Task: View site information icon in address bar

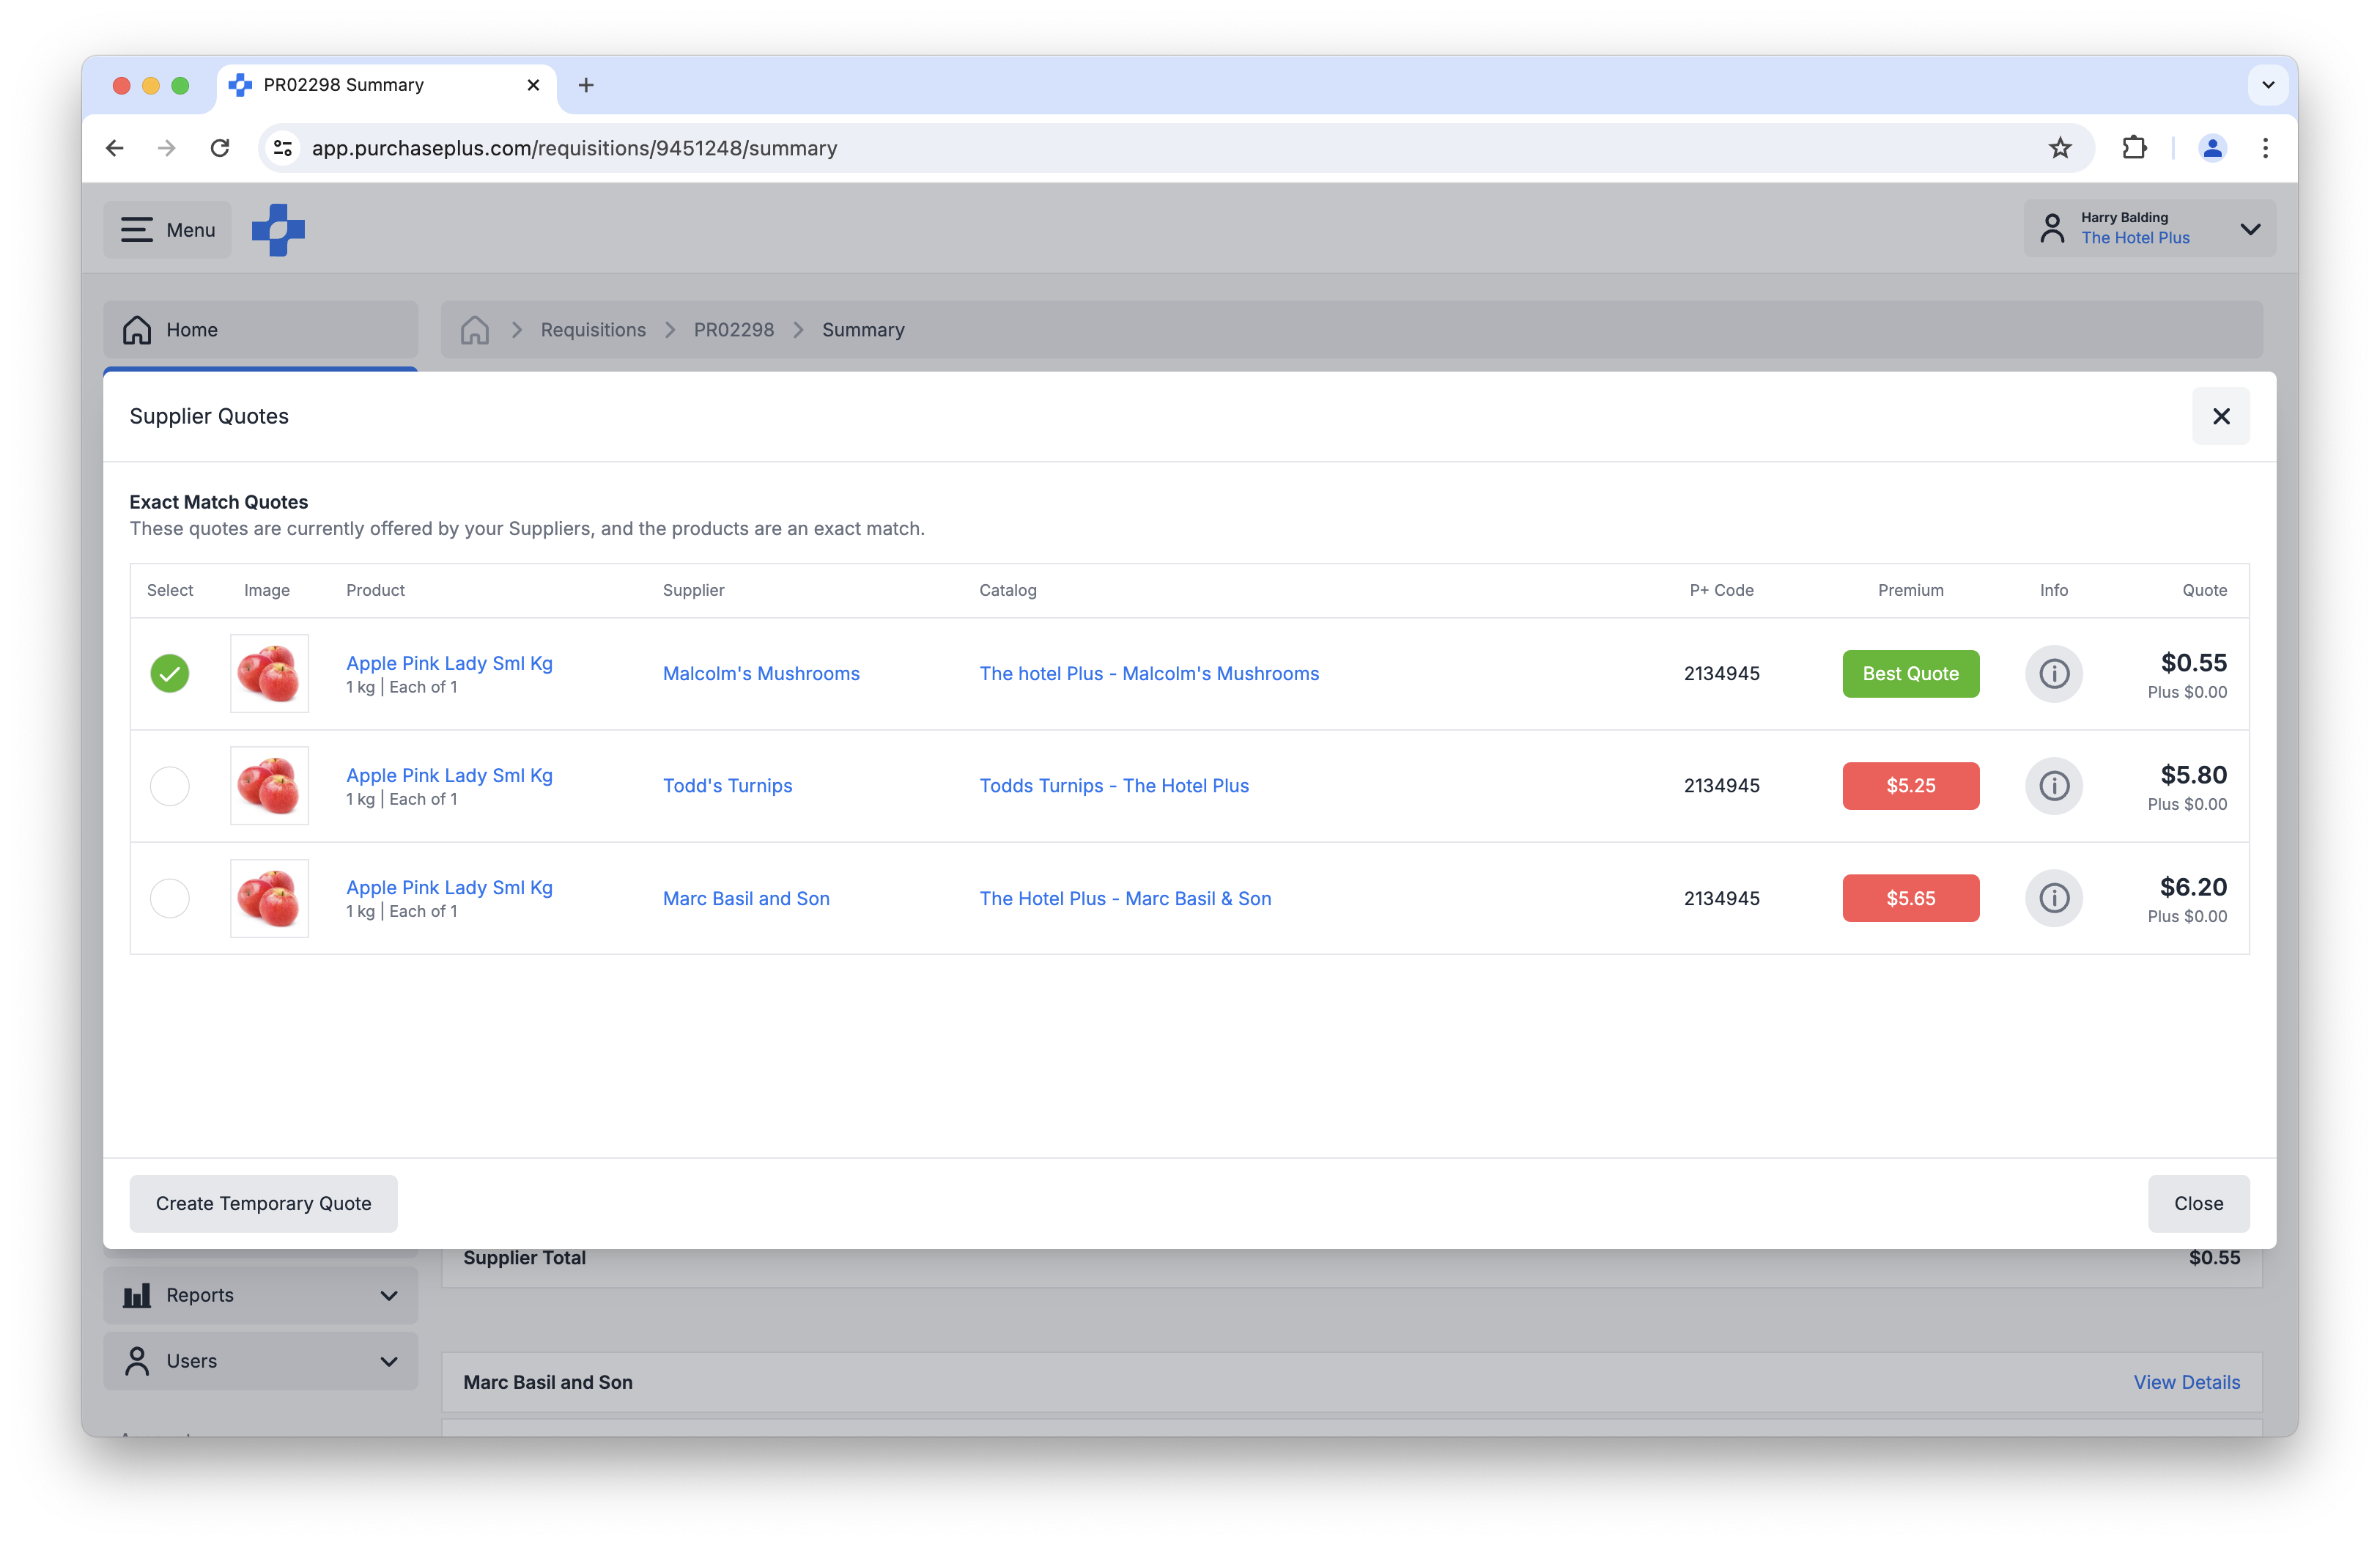Action: click(283, 148)
